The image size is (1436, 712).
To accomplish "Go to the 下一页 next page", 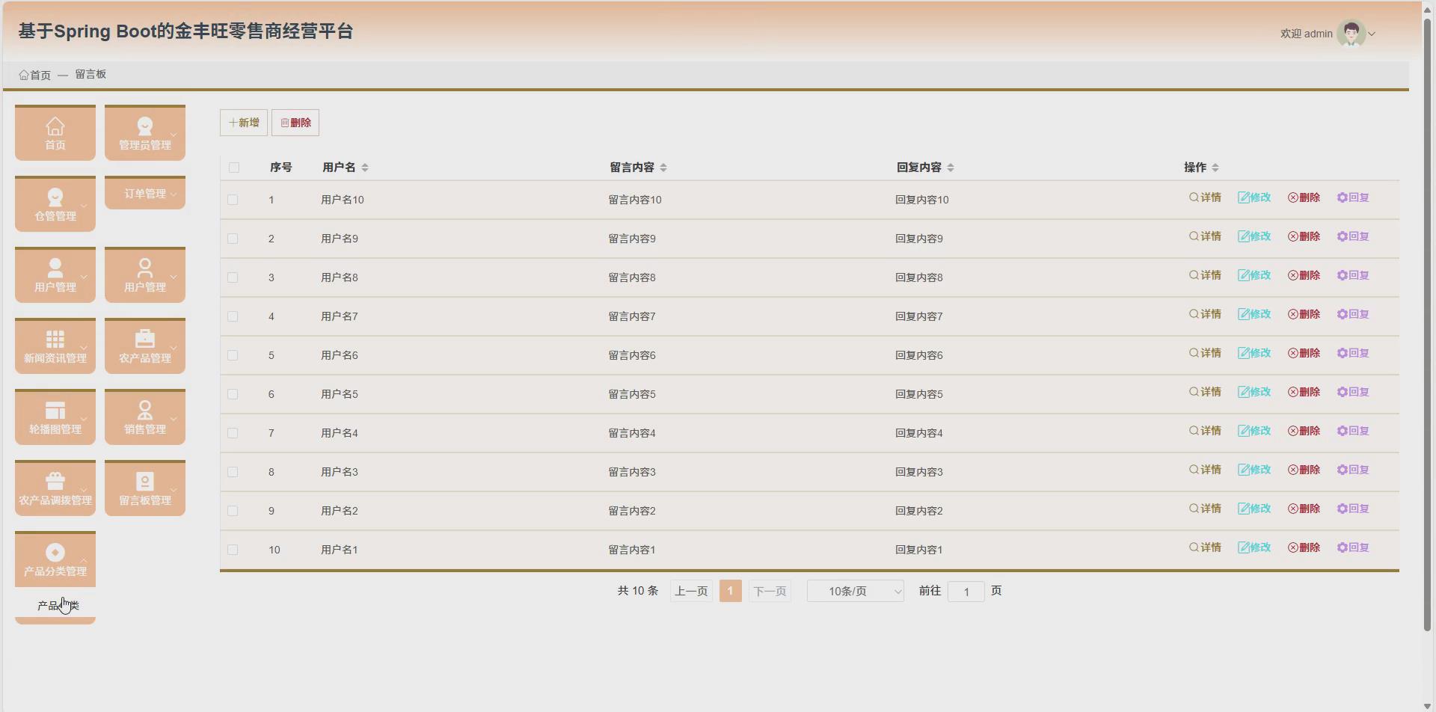I will coord(770,591).
